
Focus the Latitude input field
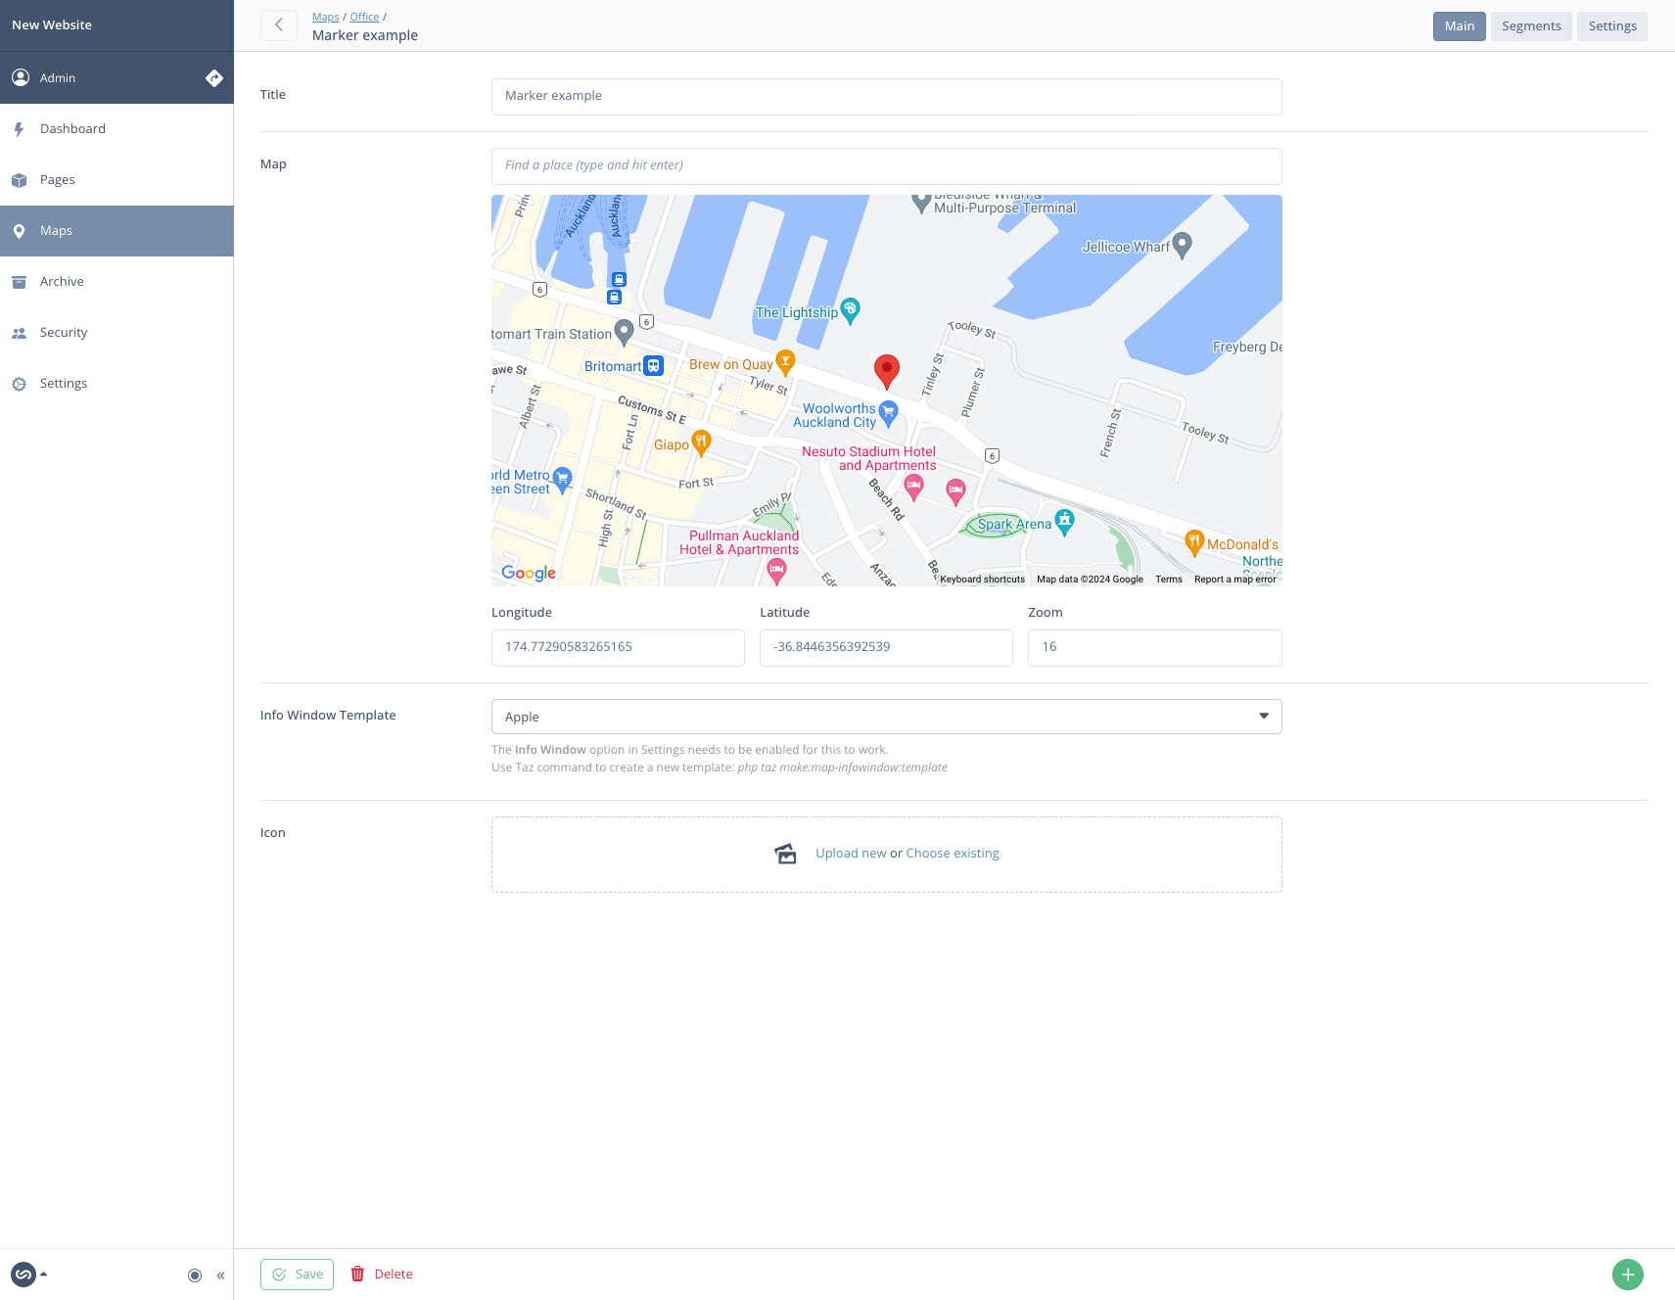(886, 648)
